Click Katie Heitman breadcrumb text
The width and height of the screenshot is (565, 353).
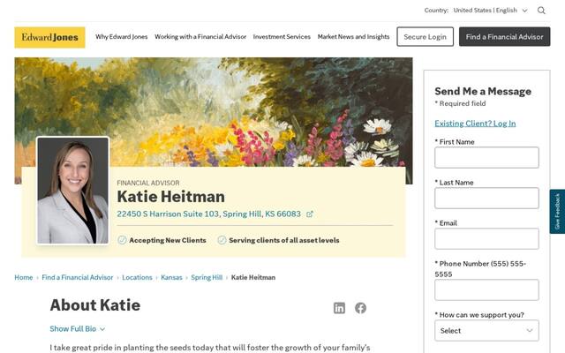tap(253, 277)
